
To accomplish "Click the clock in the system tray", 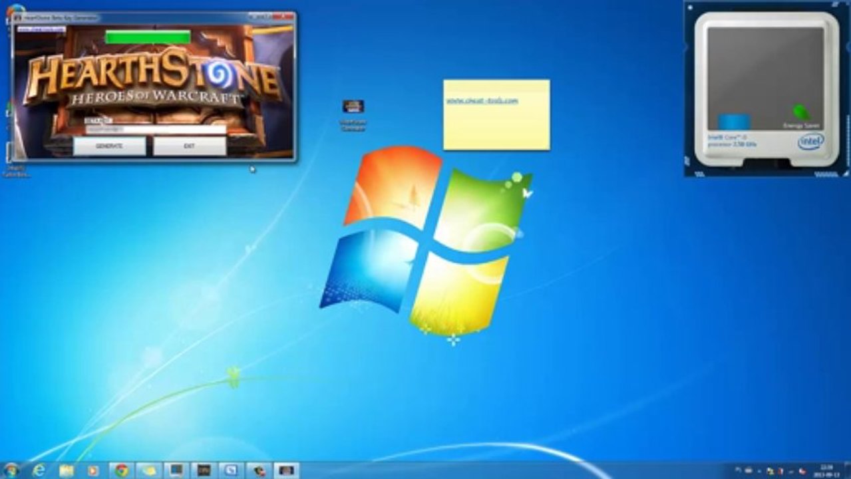I will pyautogui.click(x=825, y=470).
